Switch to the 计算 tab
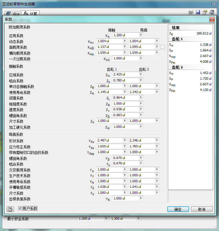The width and height of the screenshot is (219, 231). [x=31, y=14]
